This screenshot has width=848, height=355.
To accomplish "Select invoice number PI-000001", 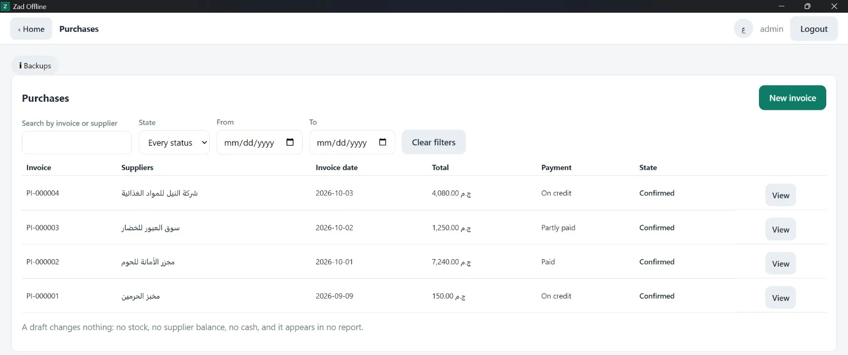I will (x=43, y=296).
